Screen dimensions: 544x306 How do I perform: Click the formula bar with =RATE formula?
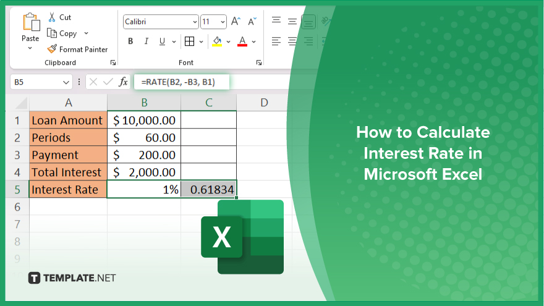click(x=182, y=82)
